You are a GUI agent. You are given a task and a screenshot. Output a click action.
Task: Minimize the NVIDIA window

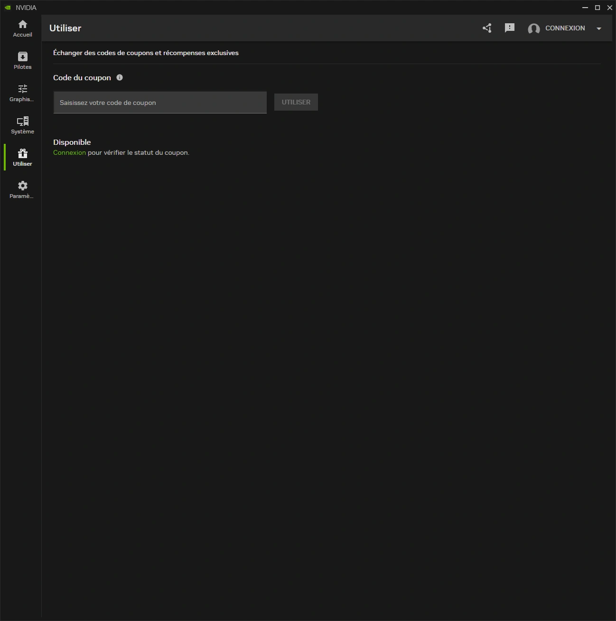tap(585, 8)
